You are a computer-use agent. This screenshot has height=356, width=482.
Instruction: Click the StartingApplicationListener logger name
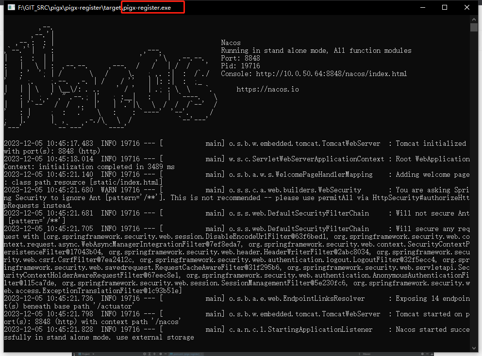[x=300, y=330]
